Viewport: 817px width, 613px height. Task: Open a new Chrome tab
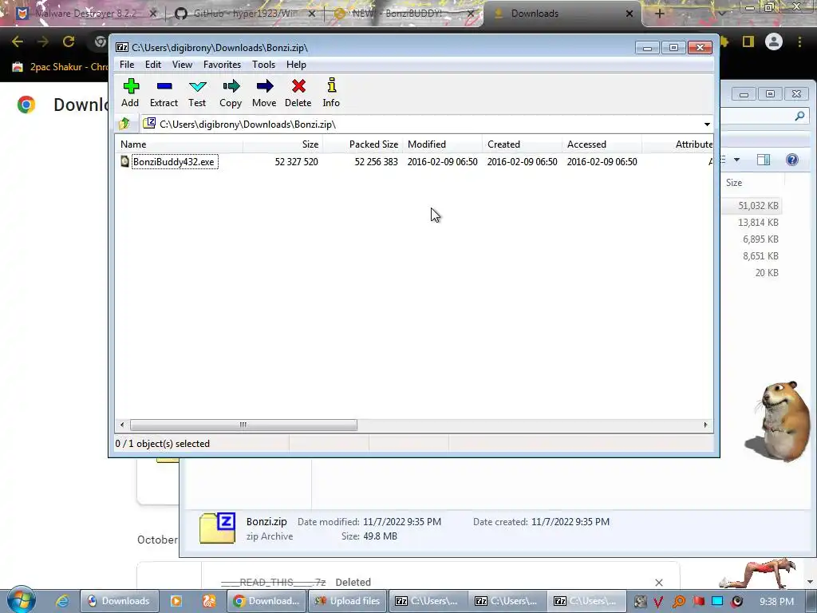click(x=659, y=14)
